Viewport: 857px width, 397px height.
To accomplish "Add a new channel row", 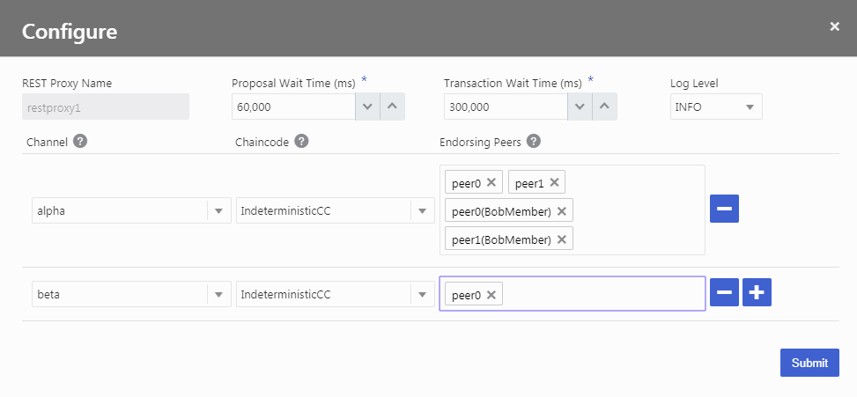I will click(757, 293).
